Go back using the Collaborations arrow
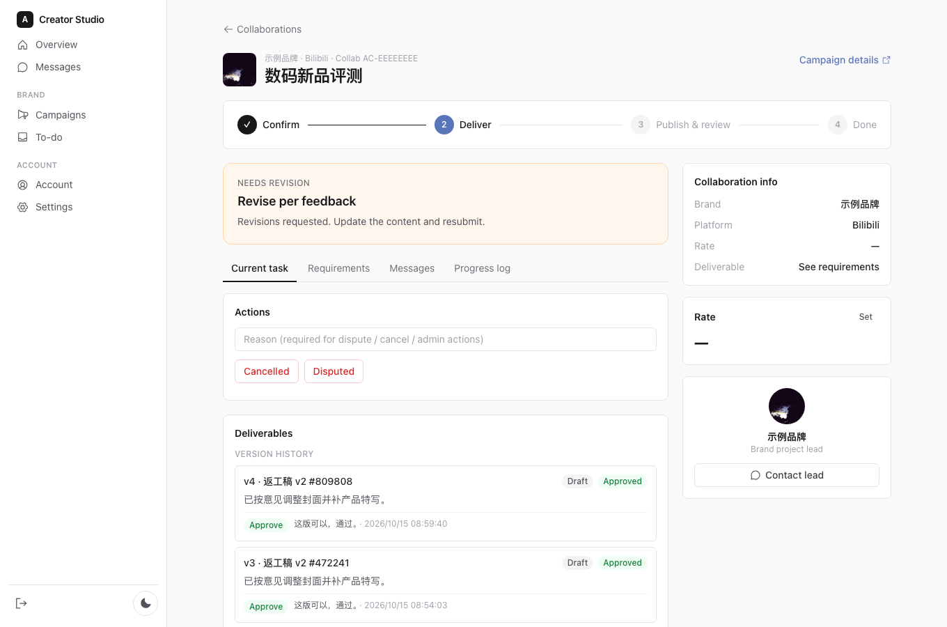The image size is (947, 627). (x=228, y=29)
